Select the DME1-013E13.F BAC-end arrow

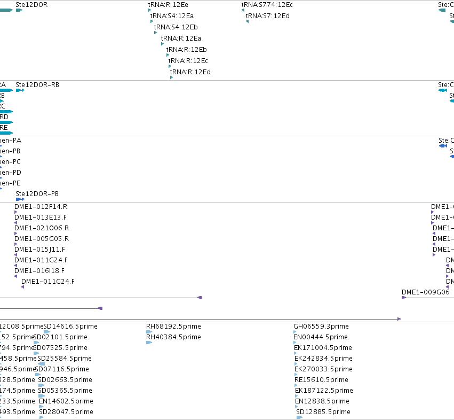16,223
